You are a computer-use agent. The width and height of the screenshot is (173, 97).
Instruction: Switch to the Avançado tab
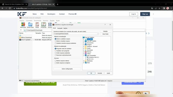coord(60,28)
